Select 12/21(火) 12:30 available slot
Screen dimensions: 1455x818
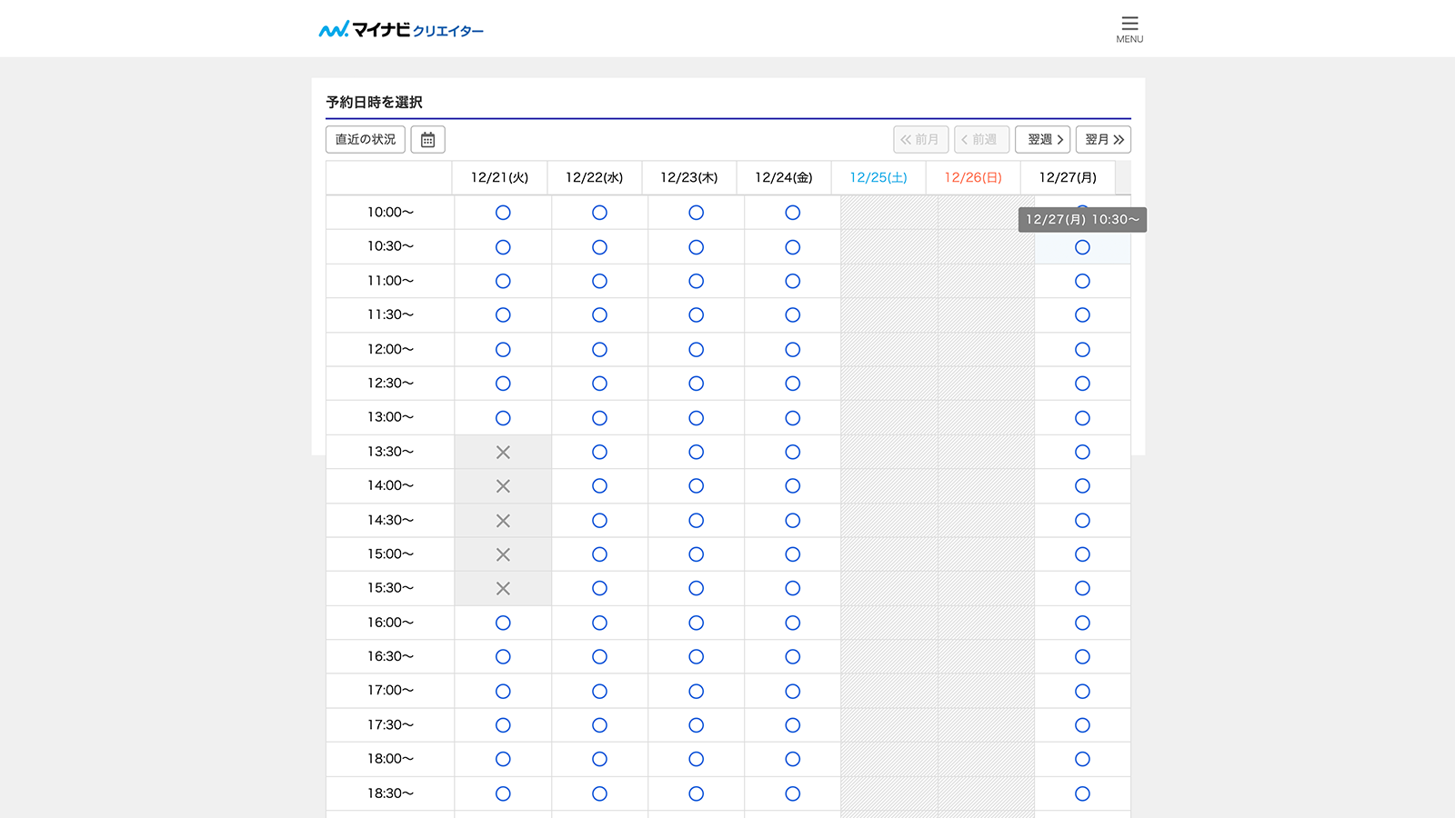click(503, 384)
